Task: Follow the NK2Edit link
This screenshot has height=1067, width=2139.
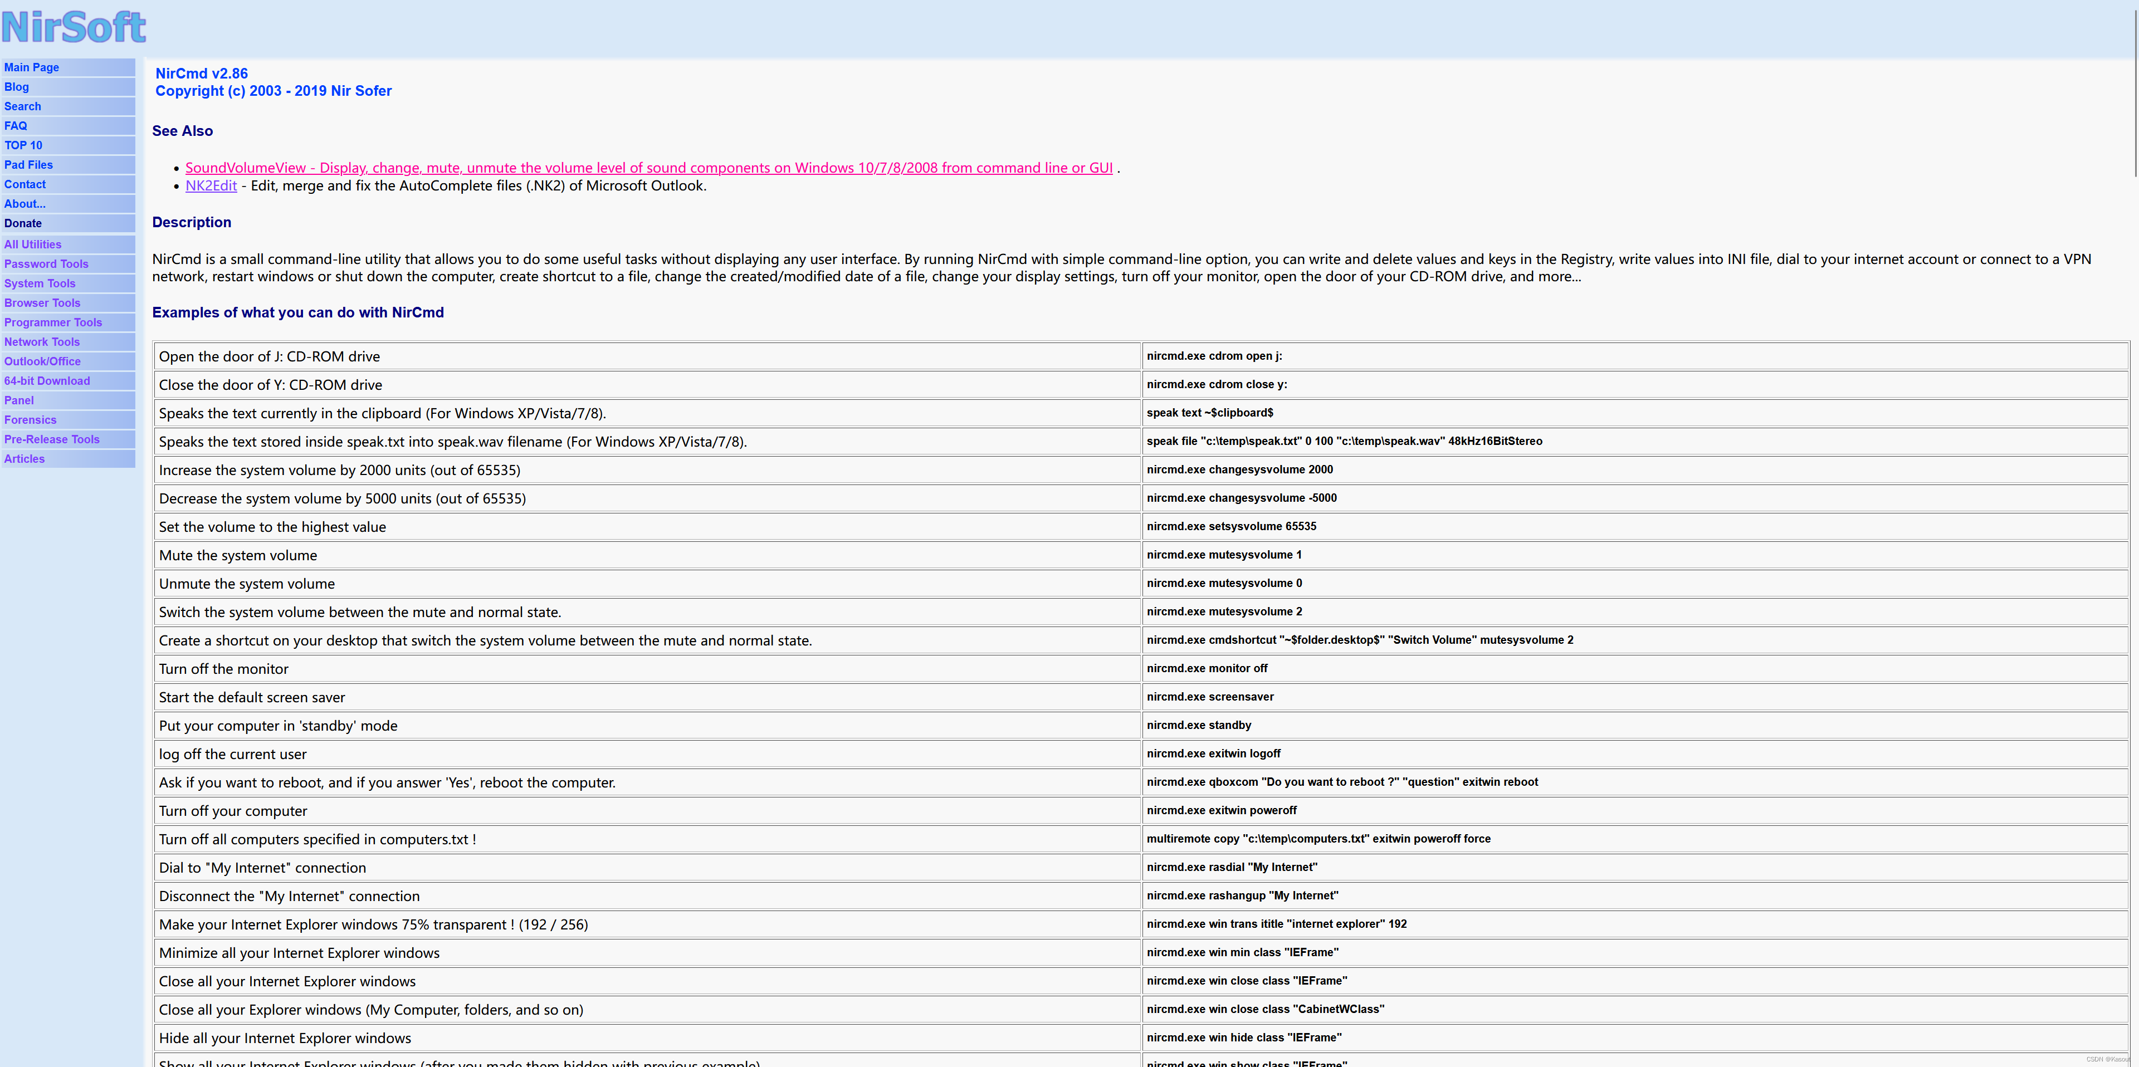Action: click(x=211, y=186)
